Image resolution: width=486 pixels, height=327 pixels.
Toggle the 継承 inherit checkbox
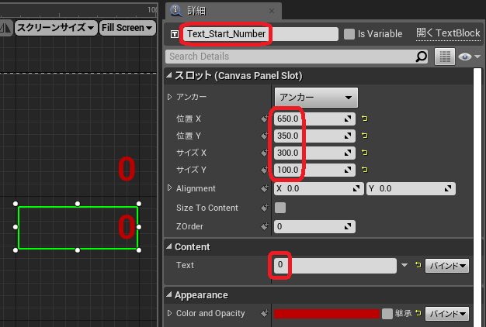point(387,314)
